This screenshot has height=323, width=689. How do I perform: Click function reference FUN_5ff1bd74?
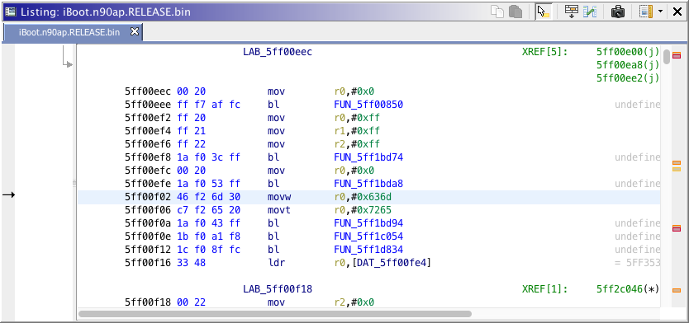(x=368, y=157)
